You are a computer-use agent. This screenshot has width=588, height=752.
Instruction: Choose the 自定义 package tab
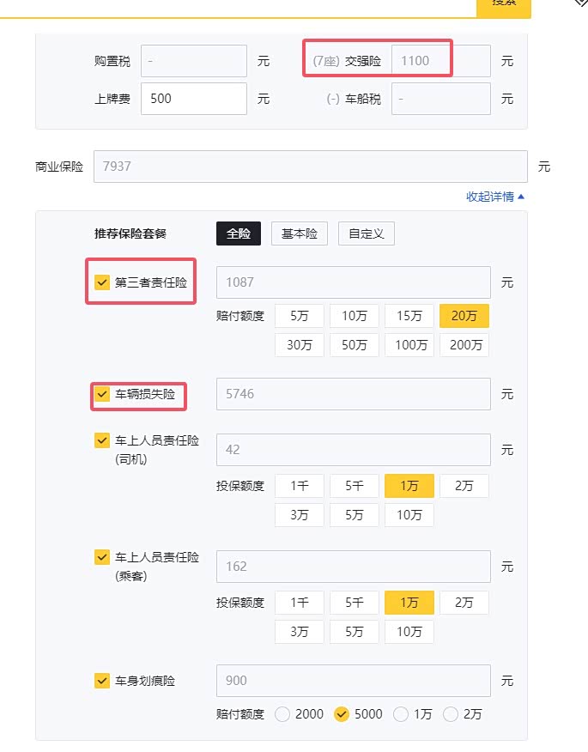coord(367,233)
